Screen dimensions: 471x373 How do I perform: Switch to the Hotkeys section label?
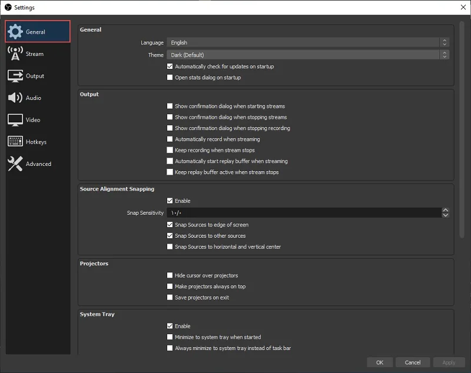pyautogui.click(x=36, y=142)
